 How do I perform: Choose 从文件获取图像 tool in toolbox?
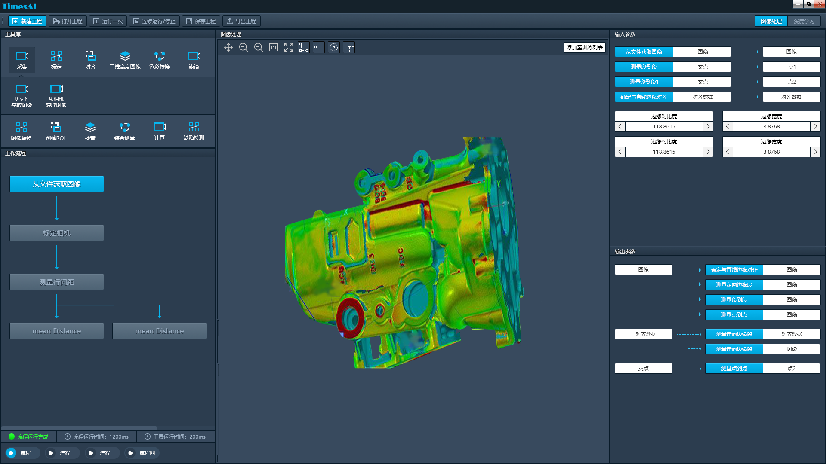tap(22, 96)
